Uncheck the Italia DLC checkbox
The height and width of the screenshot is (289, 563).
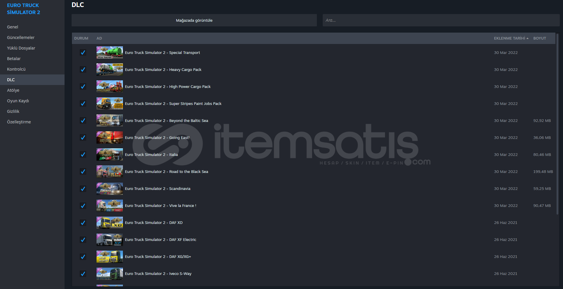[x=83, y=154]
